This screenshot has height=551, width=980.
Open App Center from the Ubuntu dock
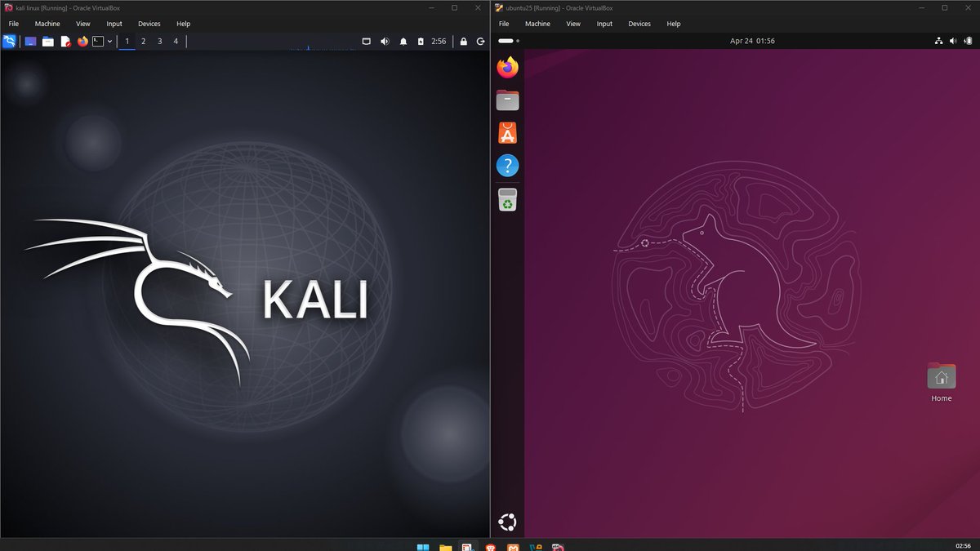coord(507,133)
